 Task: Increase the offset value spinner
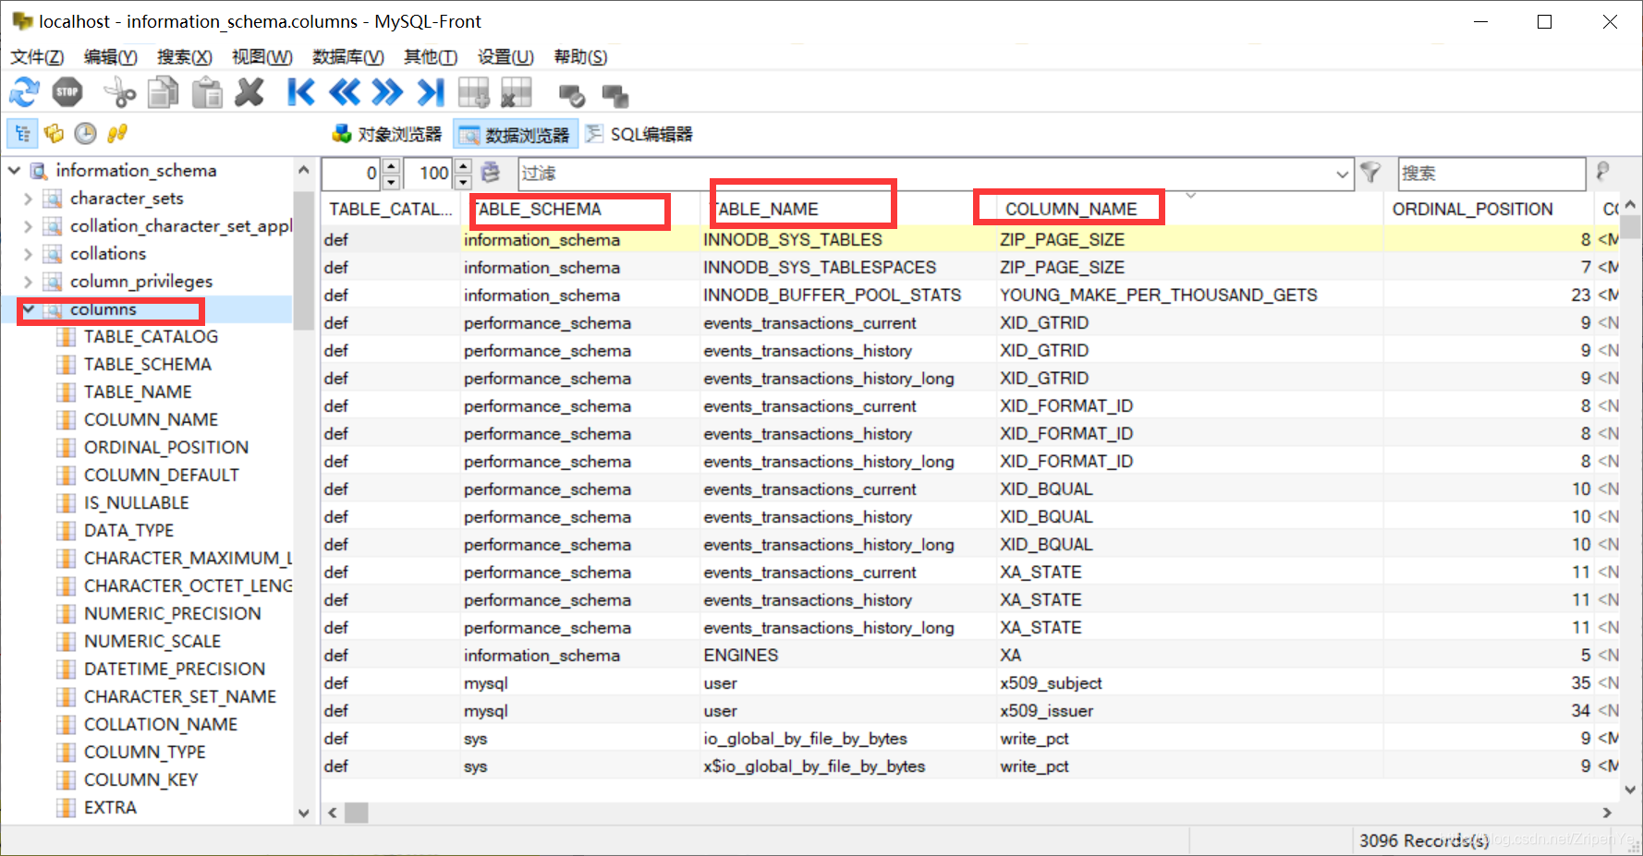[391, 166]
